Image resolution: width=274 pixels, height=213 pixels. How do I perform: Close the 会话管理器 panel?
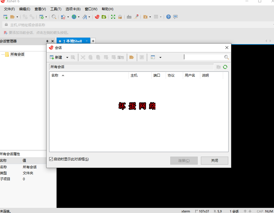click(53, 41)
